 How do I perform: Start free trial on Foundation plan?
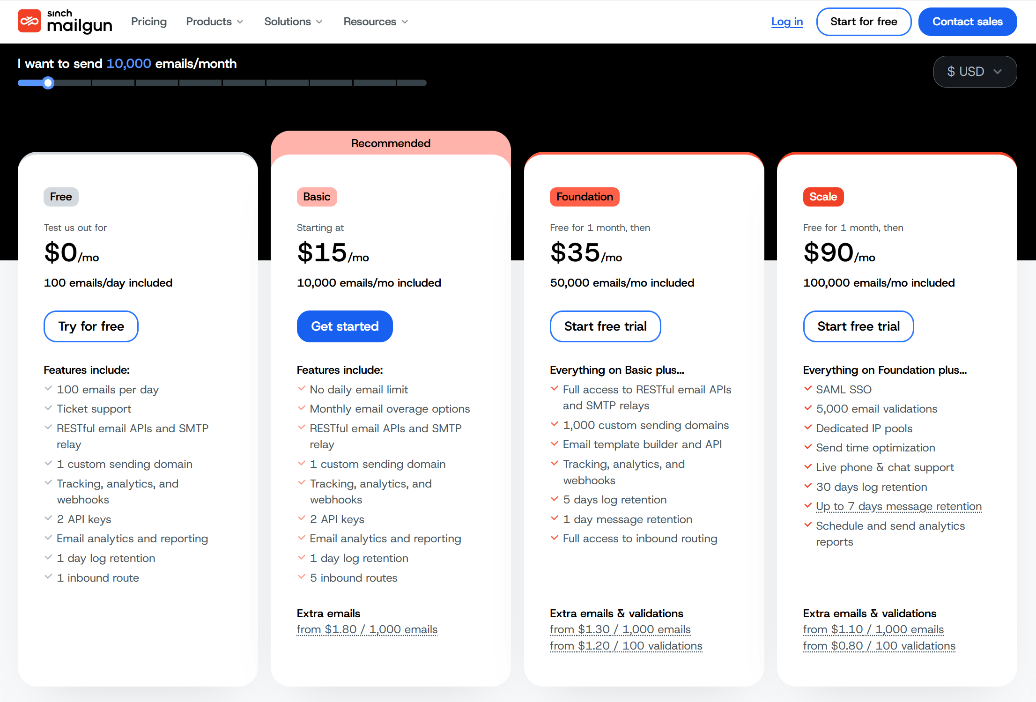[x=605, y=326]
